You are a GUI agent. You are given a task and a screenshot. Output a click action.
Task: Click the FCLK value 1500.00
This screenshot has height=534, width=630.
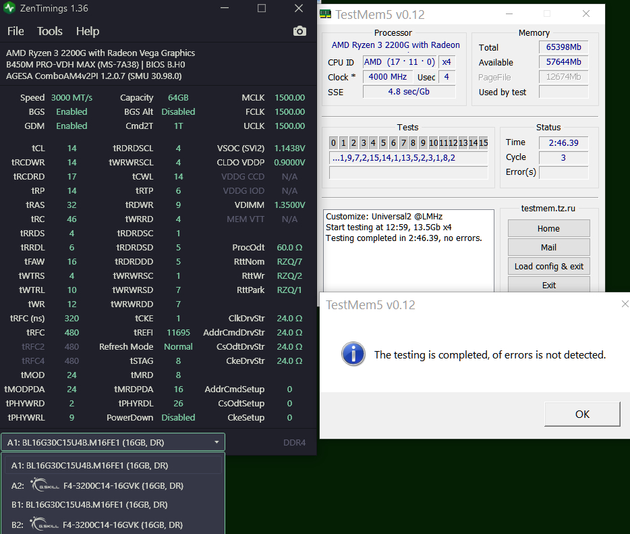tap(289, 112)
